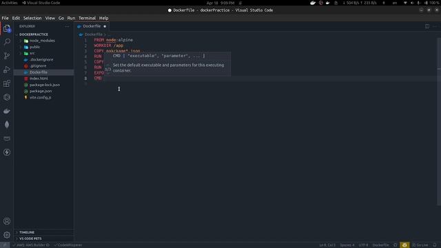
Task: Open the .dockerignore file
Action: (41, 60)
